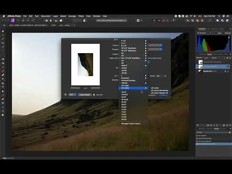Image resolution: width=232 pixels, height=174 pixels.
Task: Select the Artistic Text tool
Action: click(x=3, y=107)
